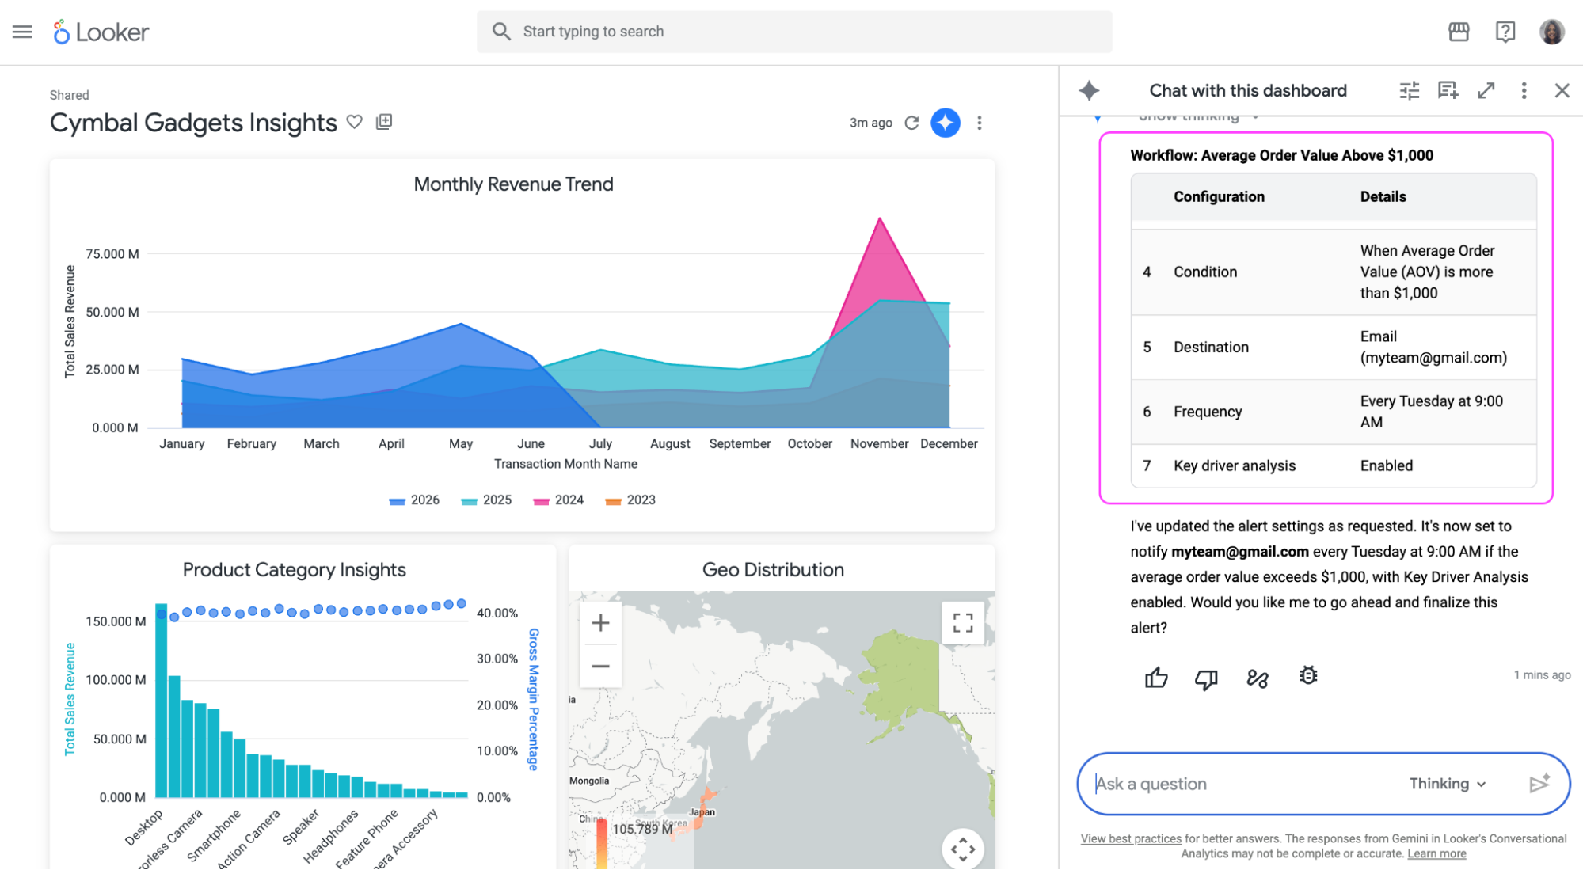Expand the chat panel to full size

pyautogui.click(x=1486, y=90)
